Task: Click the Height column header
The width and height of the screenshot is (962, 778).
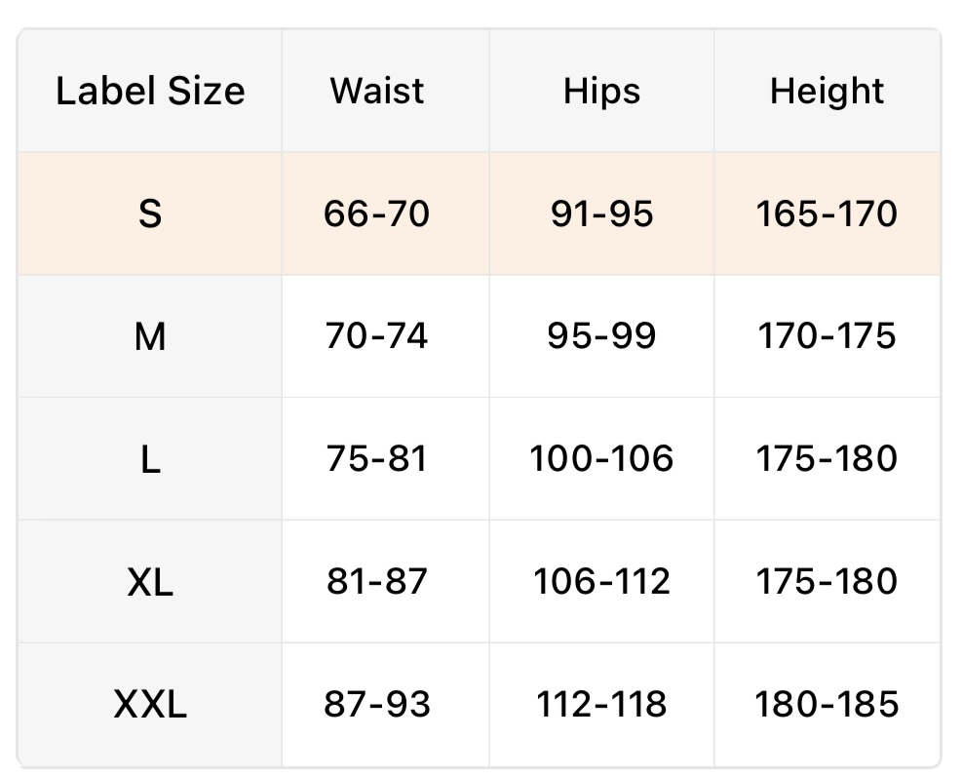Action: click(827, 92)
